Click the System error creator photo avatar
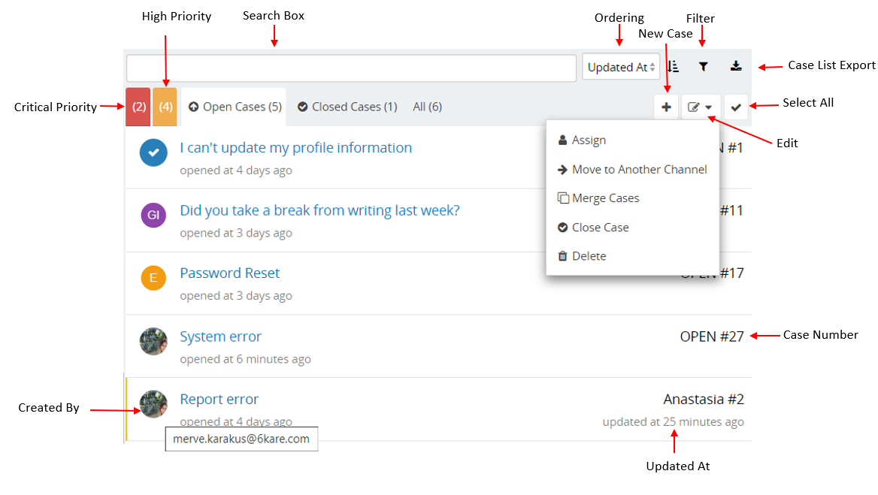Viewport: 878px width, 495px height. 153,342
